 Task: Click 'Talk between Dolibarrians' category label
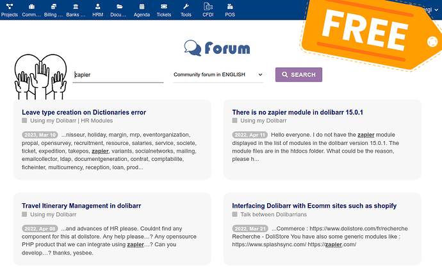274,214
